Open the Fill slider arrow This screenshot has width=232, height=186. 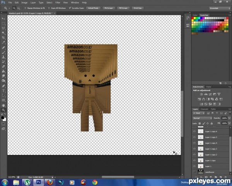(x=229, y=123)
